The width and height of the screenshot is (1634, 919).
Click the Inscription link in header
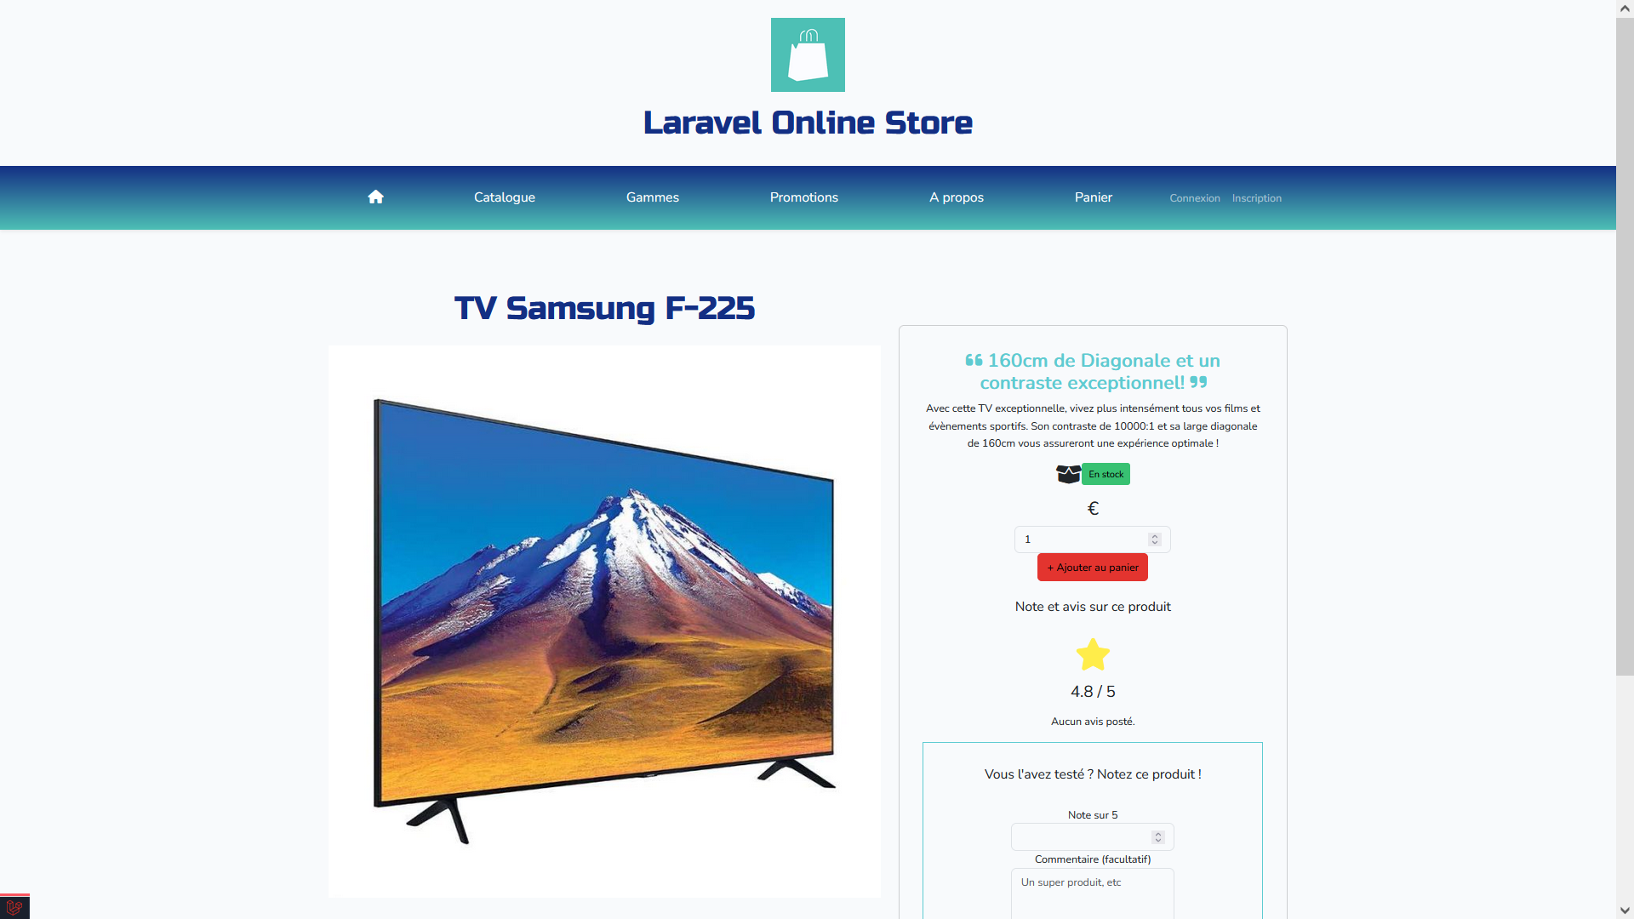[1257, 197]
